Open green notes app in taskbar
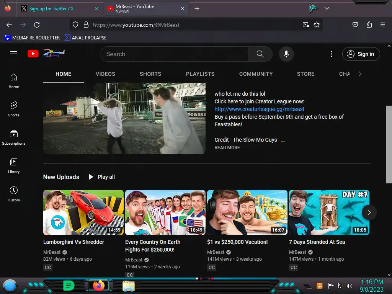This screenshot has width=392, height=294. [69, 286]
